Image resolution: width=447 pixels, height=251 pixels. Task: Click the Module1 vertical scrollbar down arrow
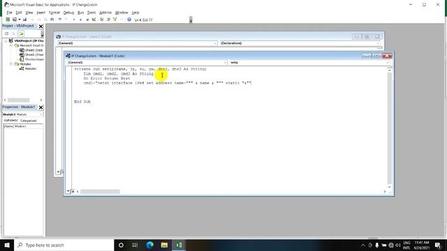click(x=390, y=187)
